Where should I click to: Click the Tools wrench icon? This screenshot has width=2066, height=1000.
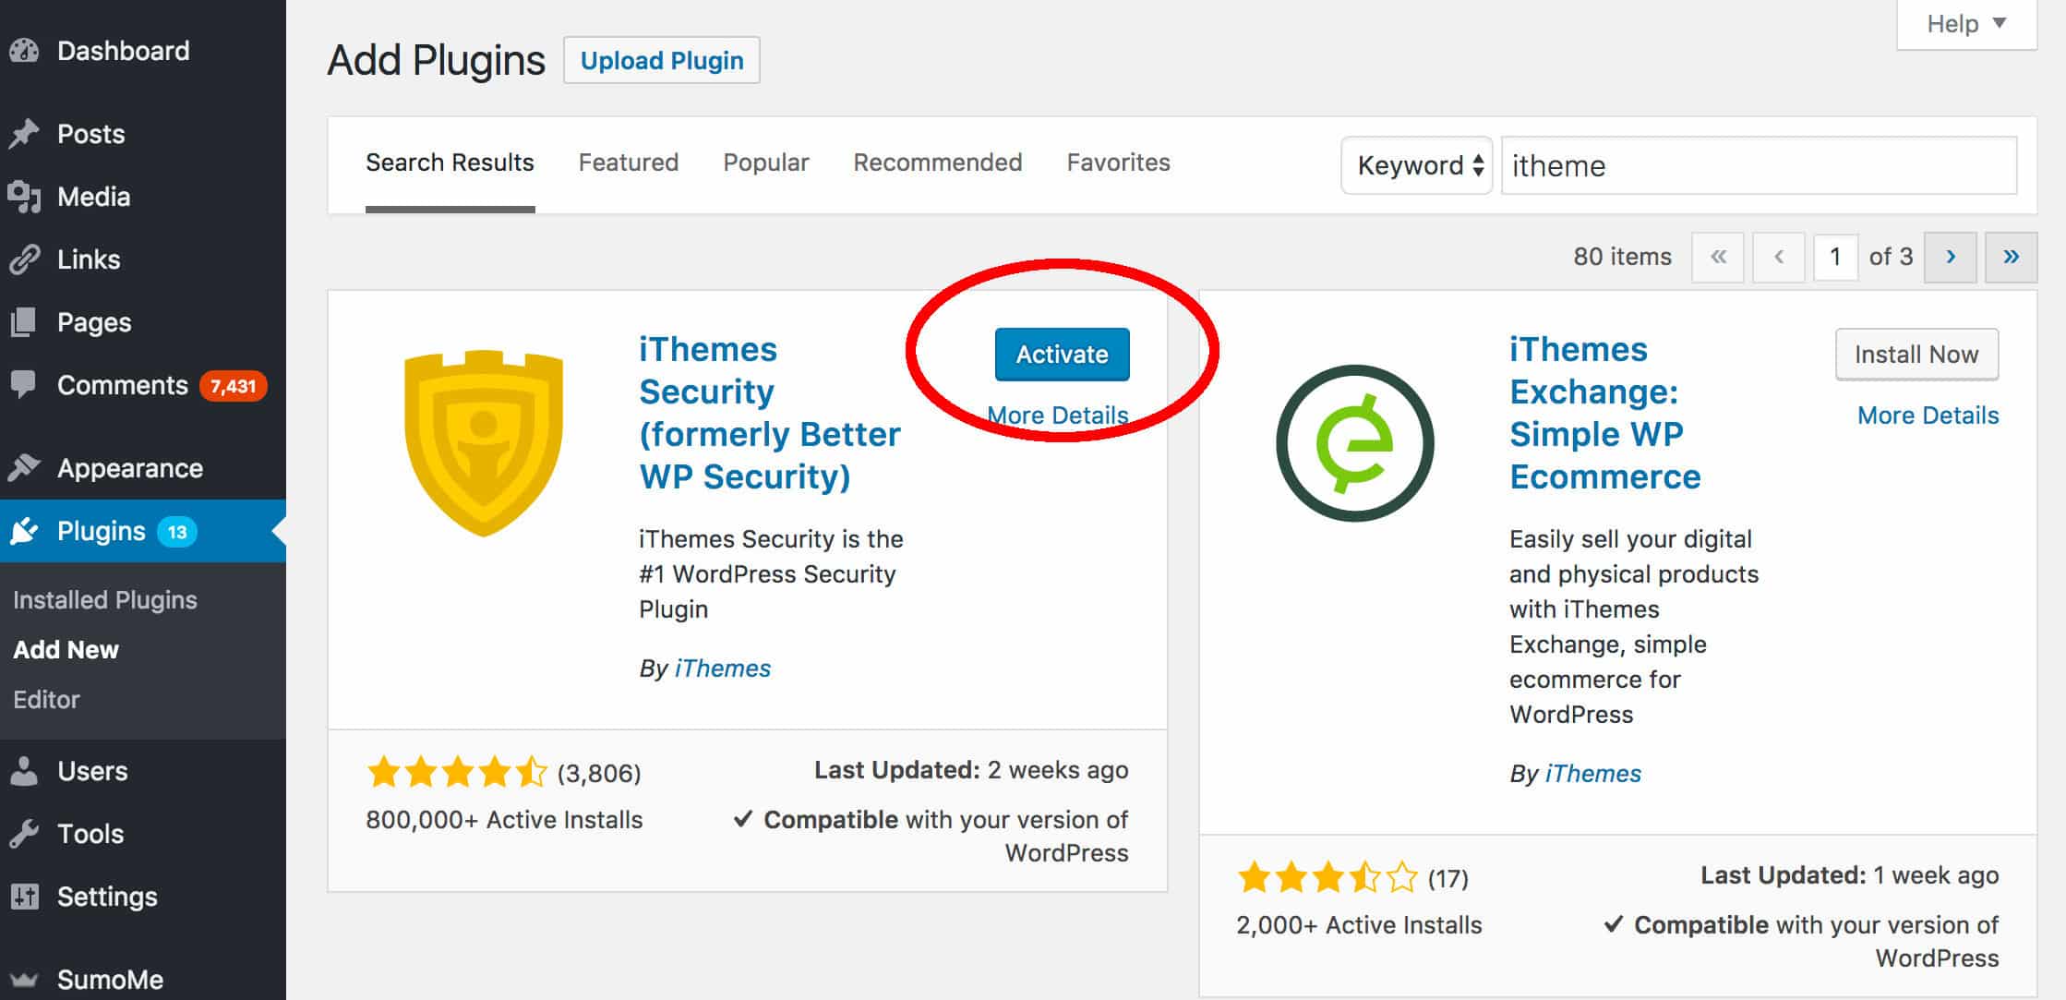24,834
